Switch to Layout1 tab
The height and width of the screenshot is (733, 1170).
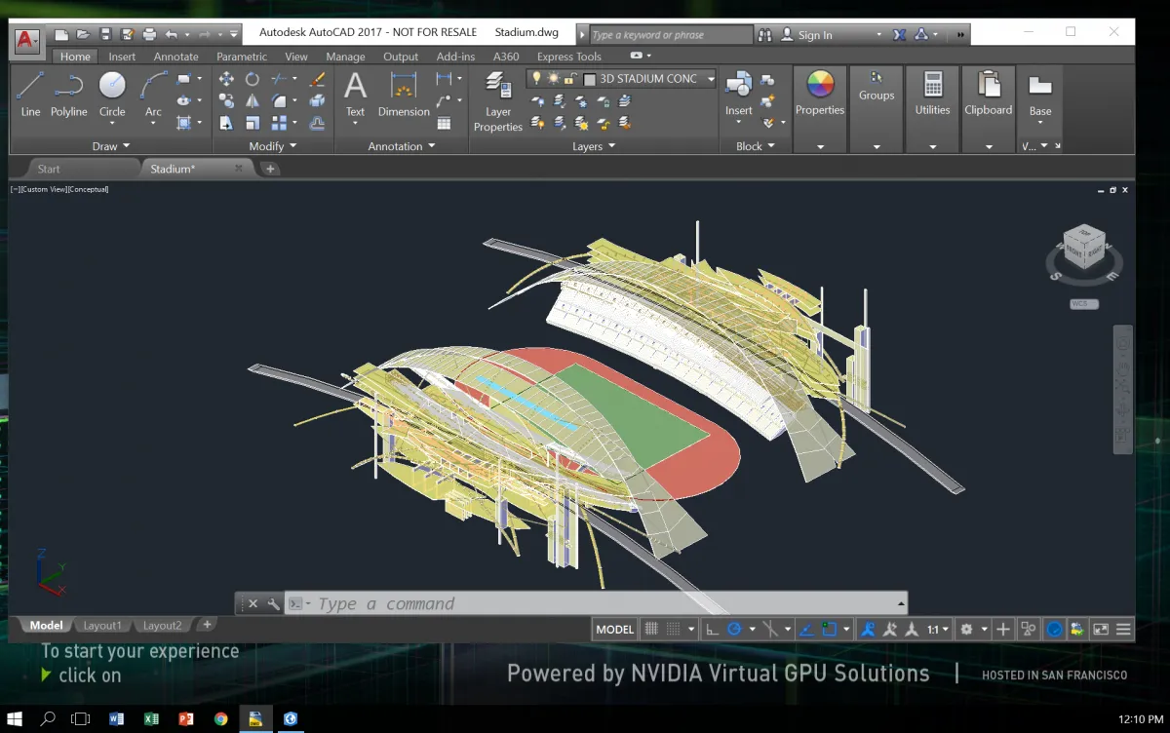click(x=102, y=626)
